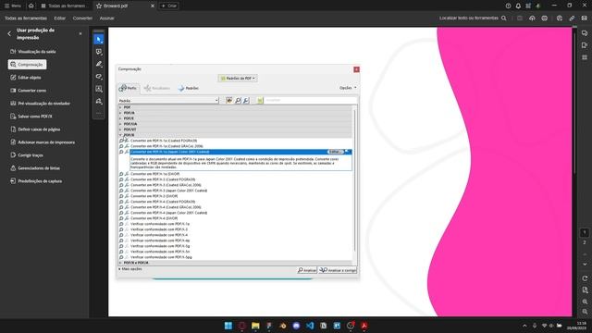Open the Opções dropdown in Comprovação
The width and height of the screenshot is (592, 333).
coord(348,88)
